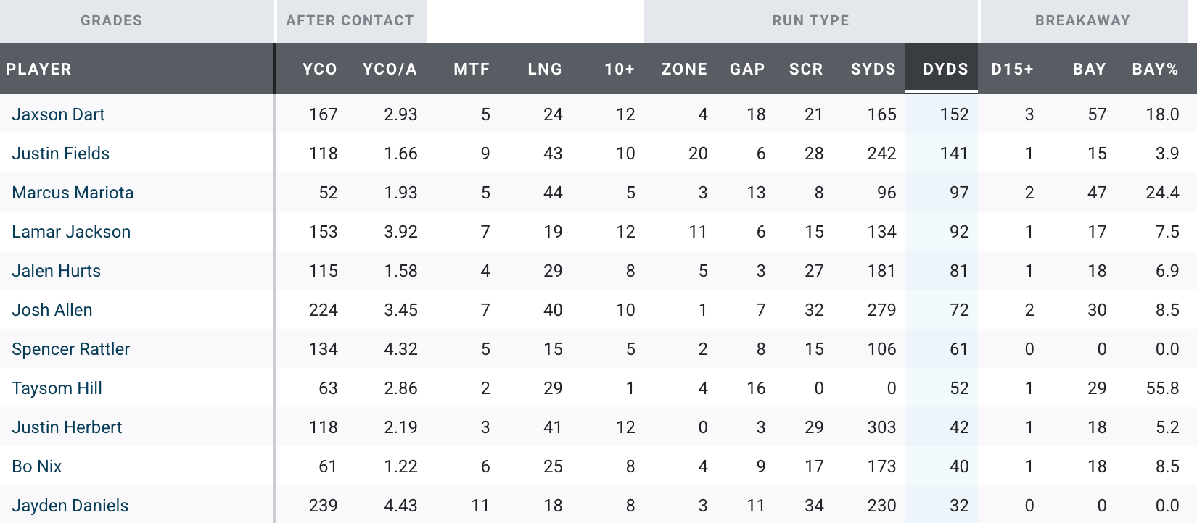Select Lamar Jackson player link
1197x523 pixels.
click(71, 232)
